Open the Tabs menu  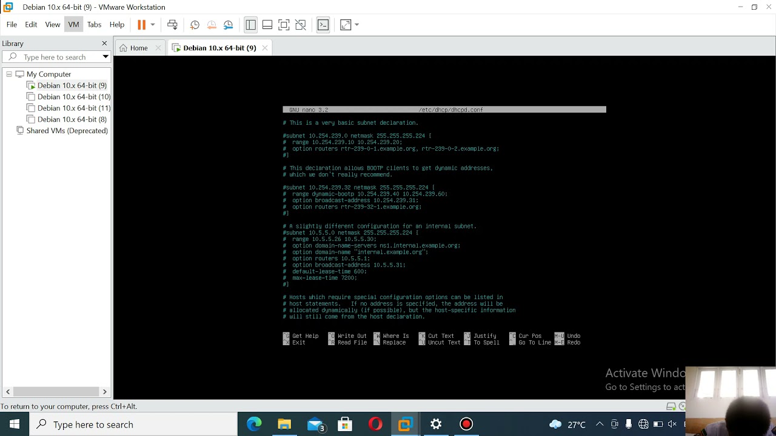pos(94,25)
